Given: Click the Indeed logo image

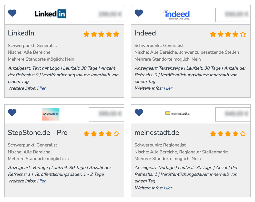Looking at the screenshot, I should tap(177, 15).
